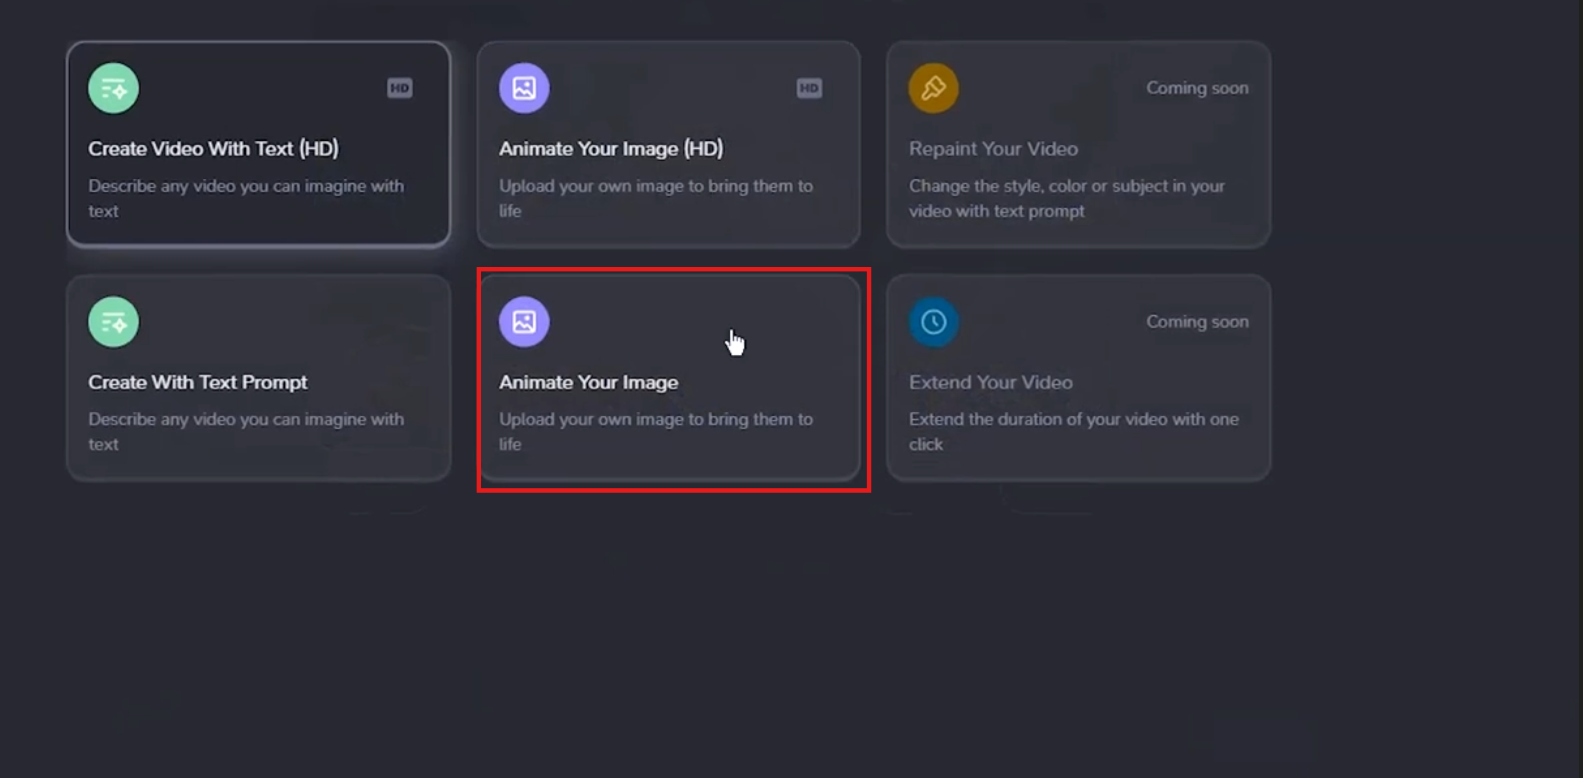Click description text under Create With Text Prompt

[x=246, y=431]
